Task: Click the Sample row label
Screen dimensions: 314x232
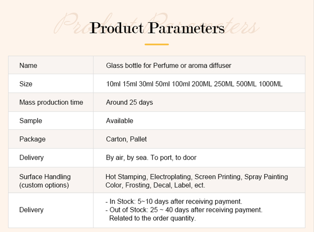Action: point(30,121)
